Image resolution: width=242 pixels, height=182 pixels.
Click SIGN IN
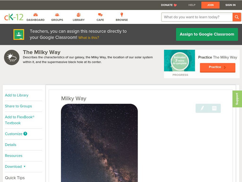coord(231,5)
